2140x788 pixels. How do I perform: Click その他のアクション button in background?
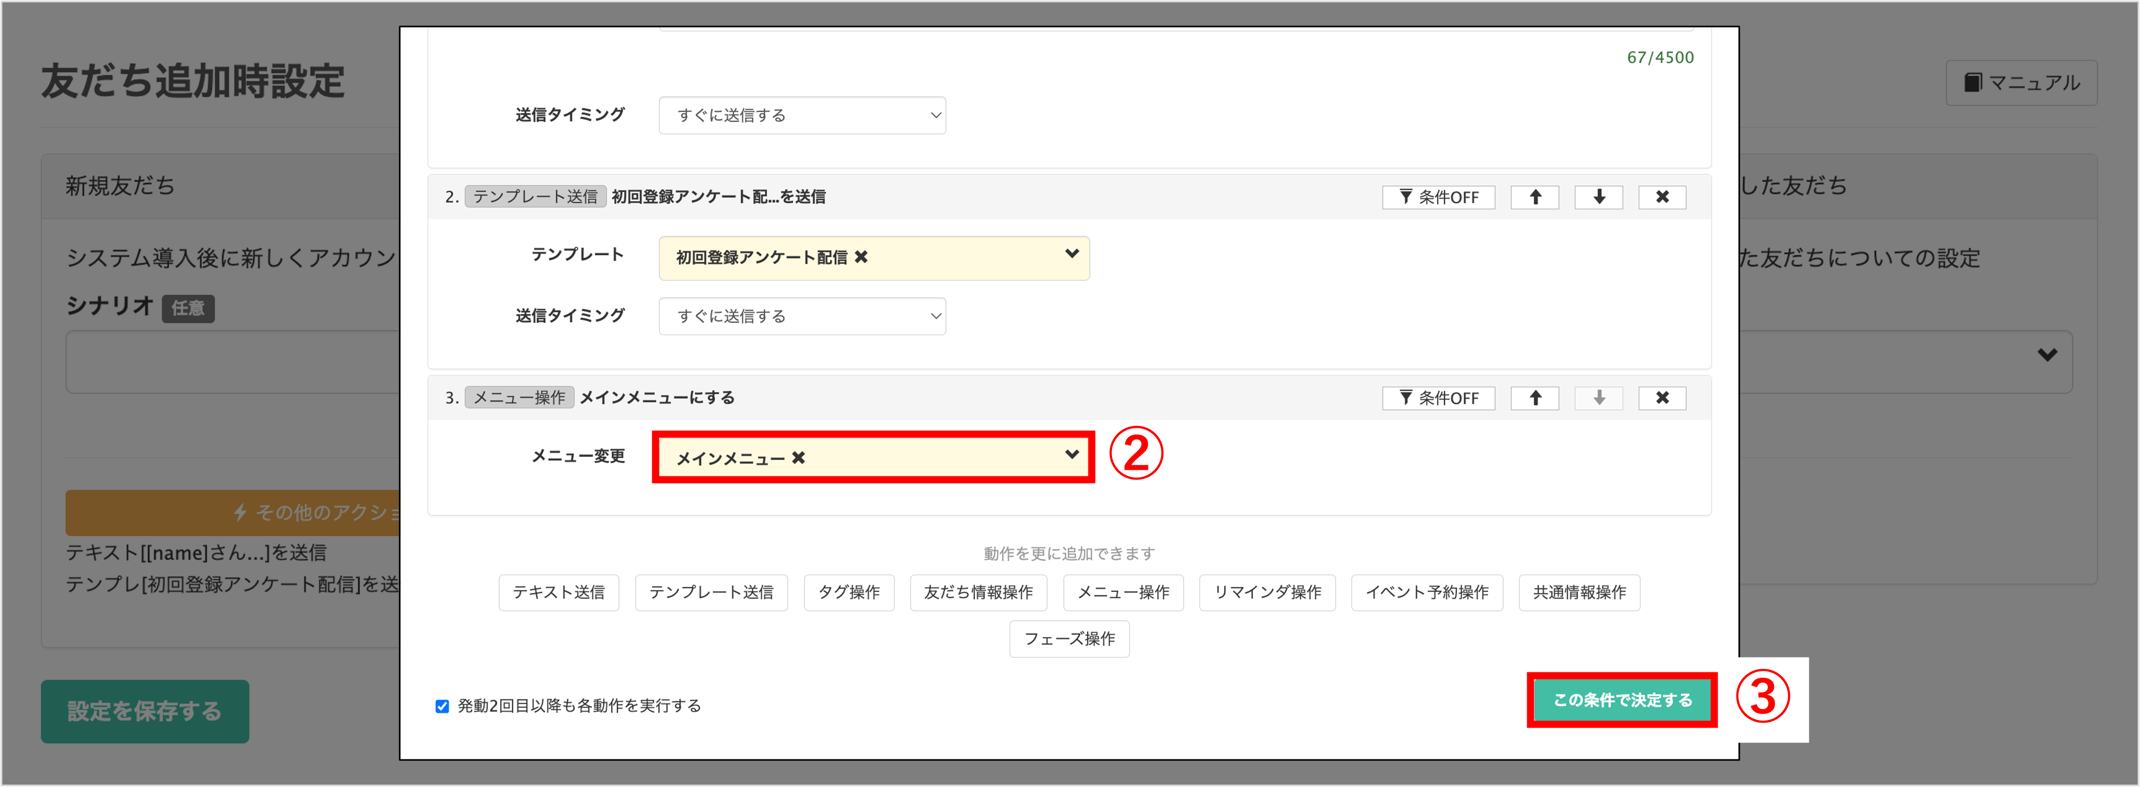point(232,512)
